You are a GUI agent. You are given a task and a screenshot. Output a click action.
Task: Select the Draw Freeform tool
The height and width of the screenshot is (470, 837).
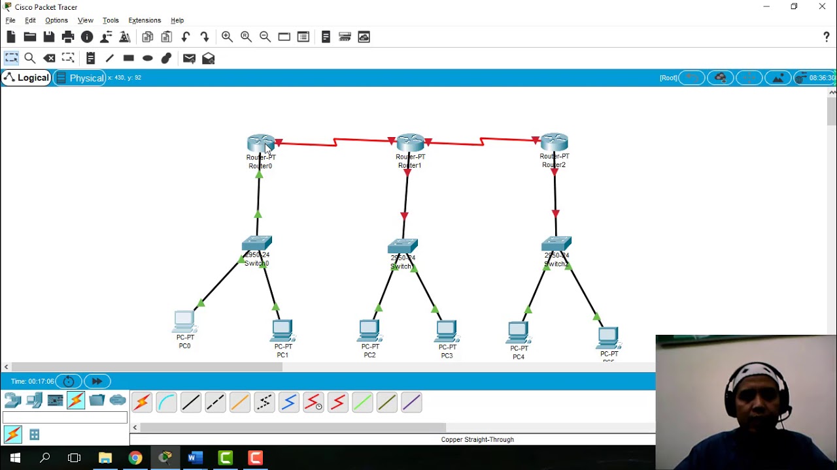(x=167, y=59)
